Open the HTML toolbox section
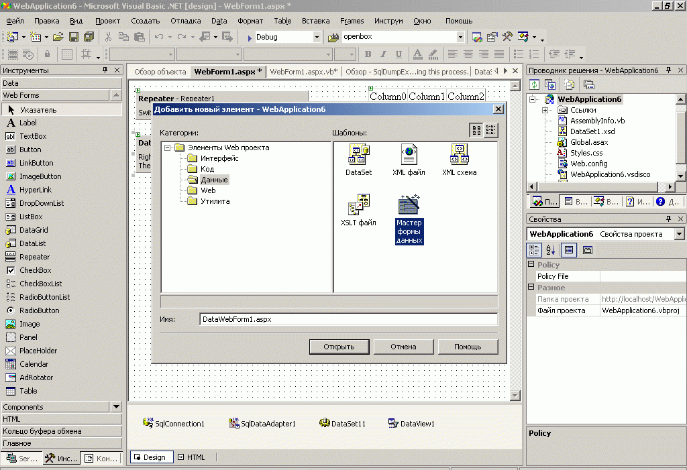 click(61, 419)
